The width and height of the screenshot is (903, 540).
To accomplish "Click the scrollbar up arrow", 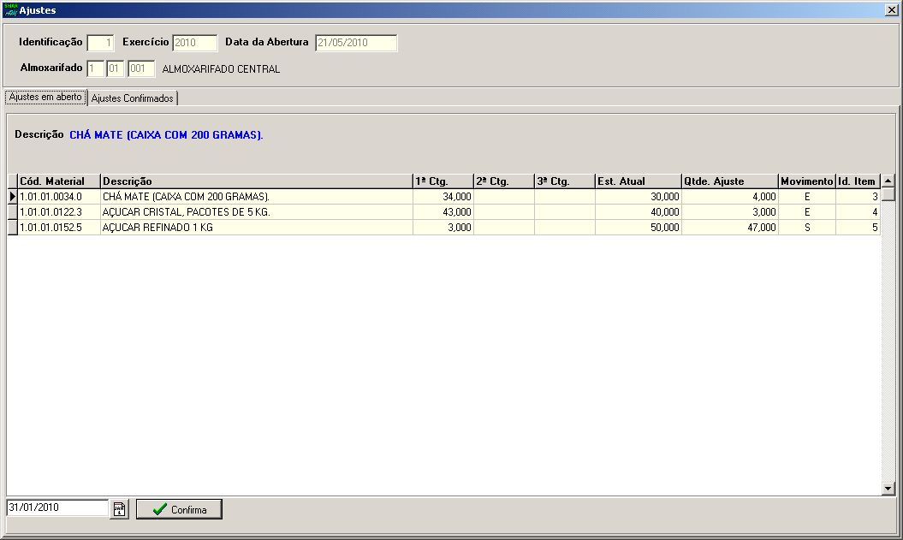I will point(888,181).
